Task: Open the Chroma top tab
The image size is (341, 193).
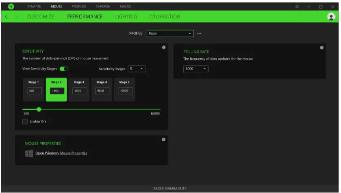Action: 103,6
